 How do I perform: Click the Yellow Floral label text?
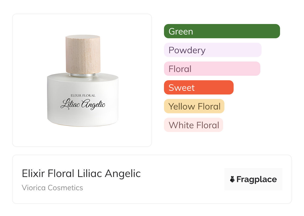pyautogui.click(x=195, y=106)
